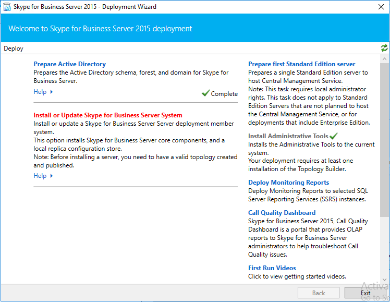Click scrollbar up arrow in right pane
The height and width of the screenshot is (302, 390).
tap(384, 59)
